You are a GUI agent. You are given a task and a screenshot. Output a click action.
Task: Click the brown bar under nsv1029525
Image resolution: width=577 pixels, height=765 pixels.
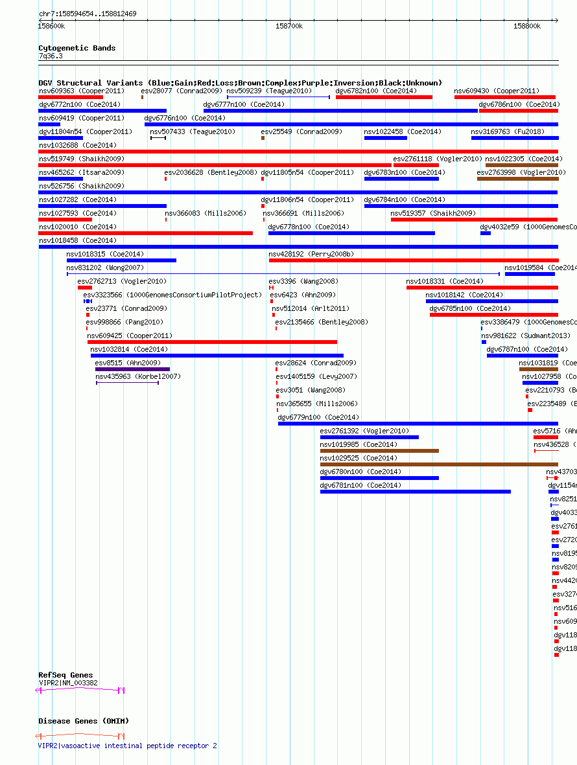click(x=439, y=464)
